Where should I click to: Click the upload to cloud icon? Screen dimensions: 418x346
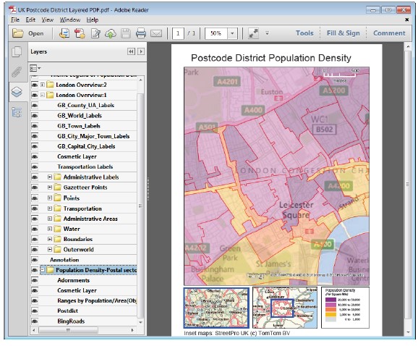click(x=111, y=33)
